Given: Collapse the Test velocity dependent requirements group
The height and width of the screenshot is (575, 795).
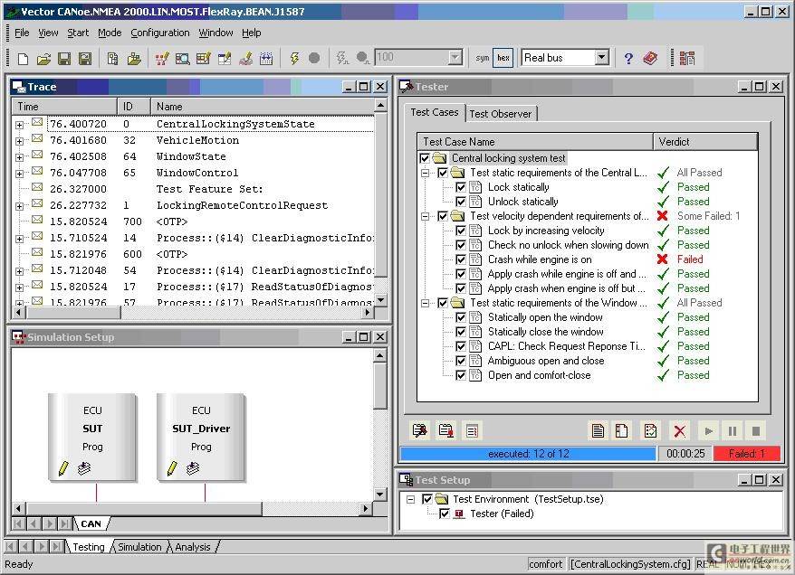Looking at the screenshot, I should 425,216.
